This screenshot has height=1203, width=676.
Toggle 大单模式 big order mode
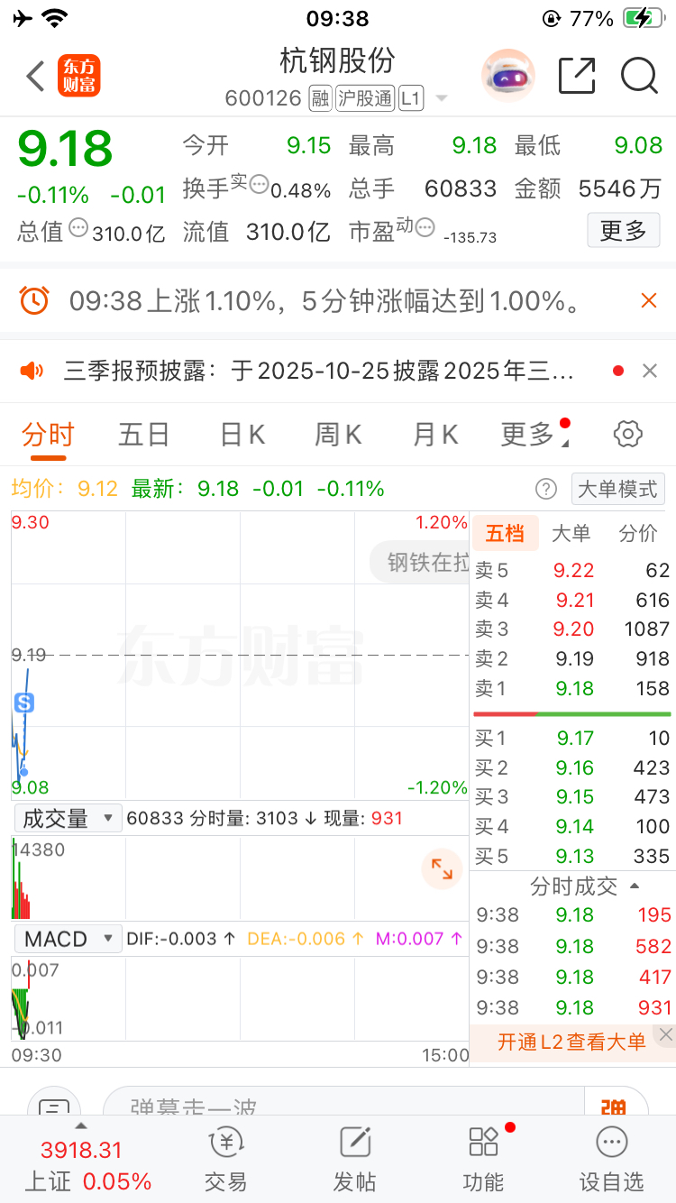(617, 489)
